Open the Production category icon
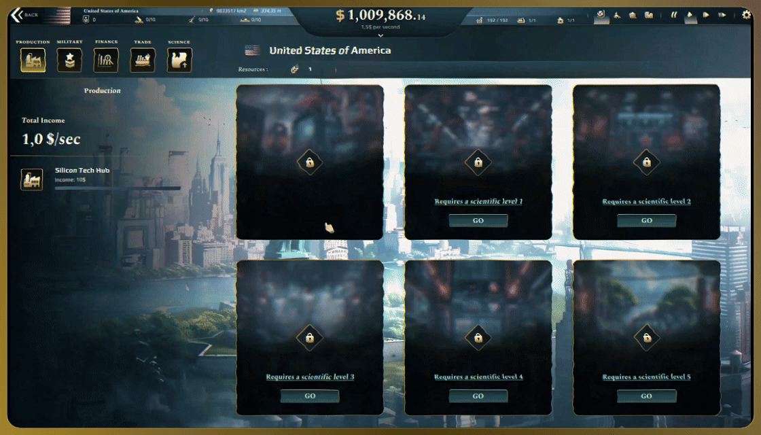This screenshot has width=761, height=435. [x=33, y=60]
